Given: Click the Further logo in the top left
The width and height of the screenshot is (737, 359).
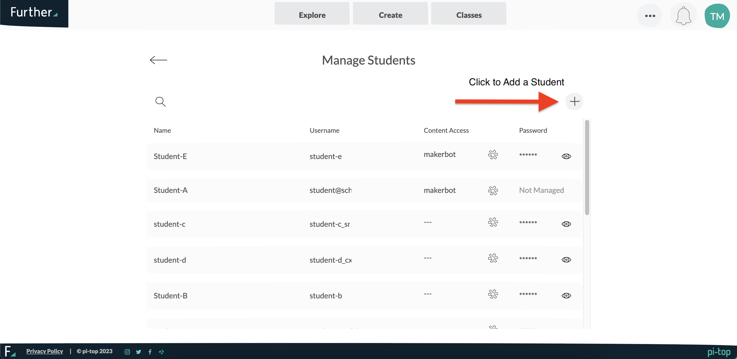Looking at the screenshot, I should (31, 12).
